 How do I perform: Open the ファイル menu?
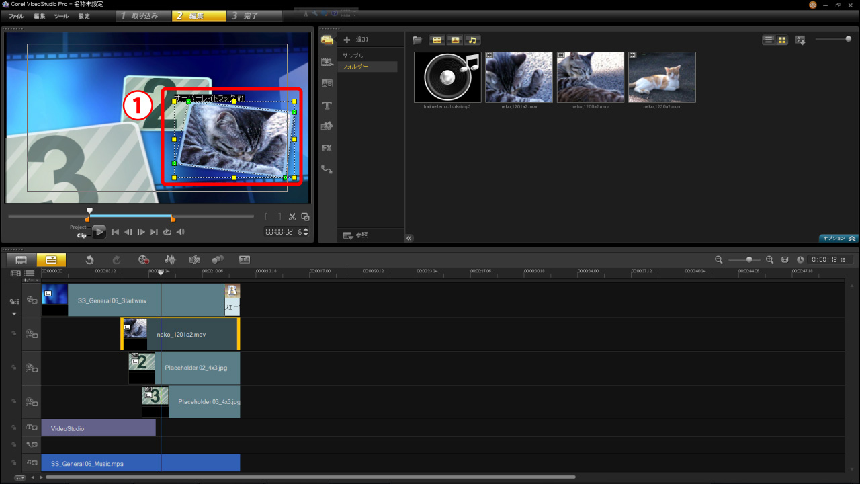point(16,15)
